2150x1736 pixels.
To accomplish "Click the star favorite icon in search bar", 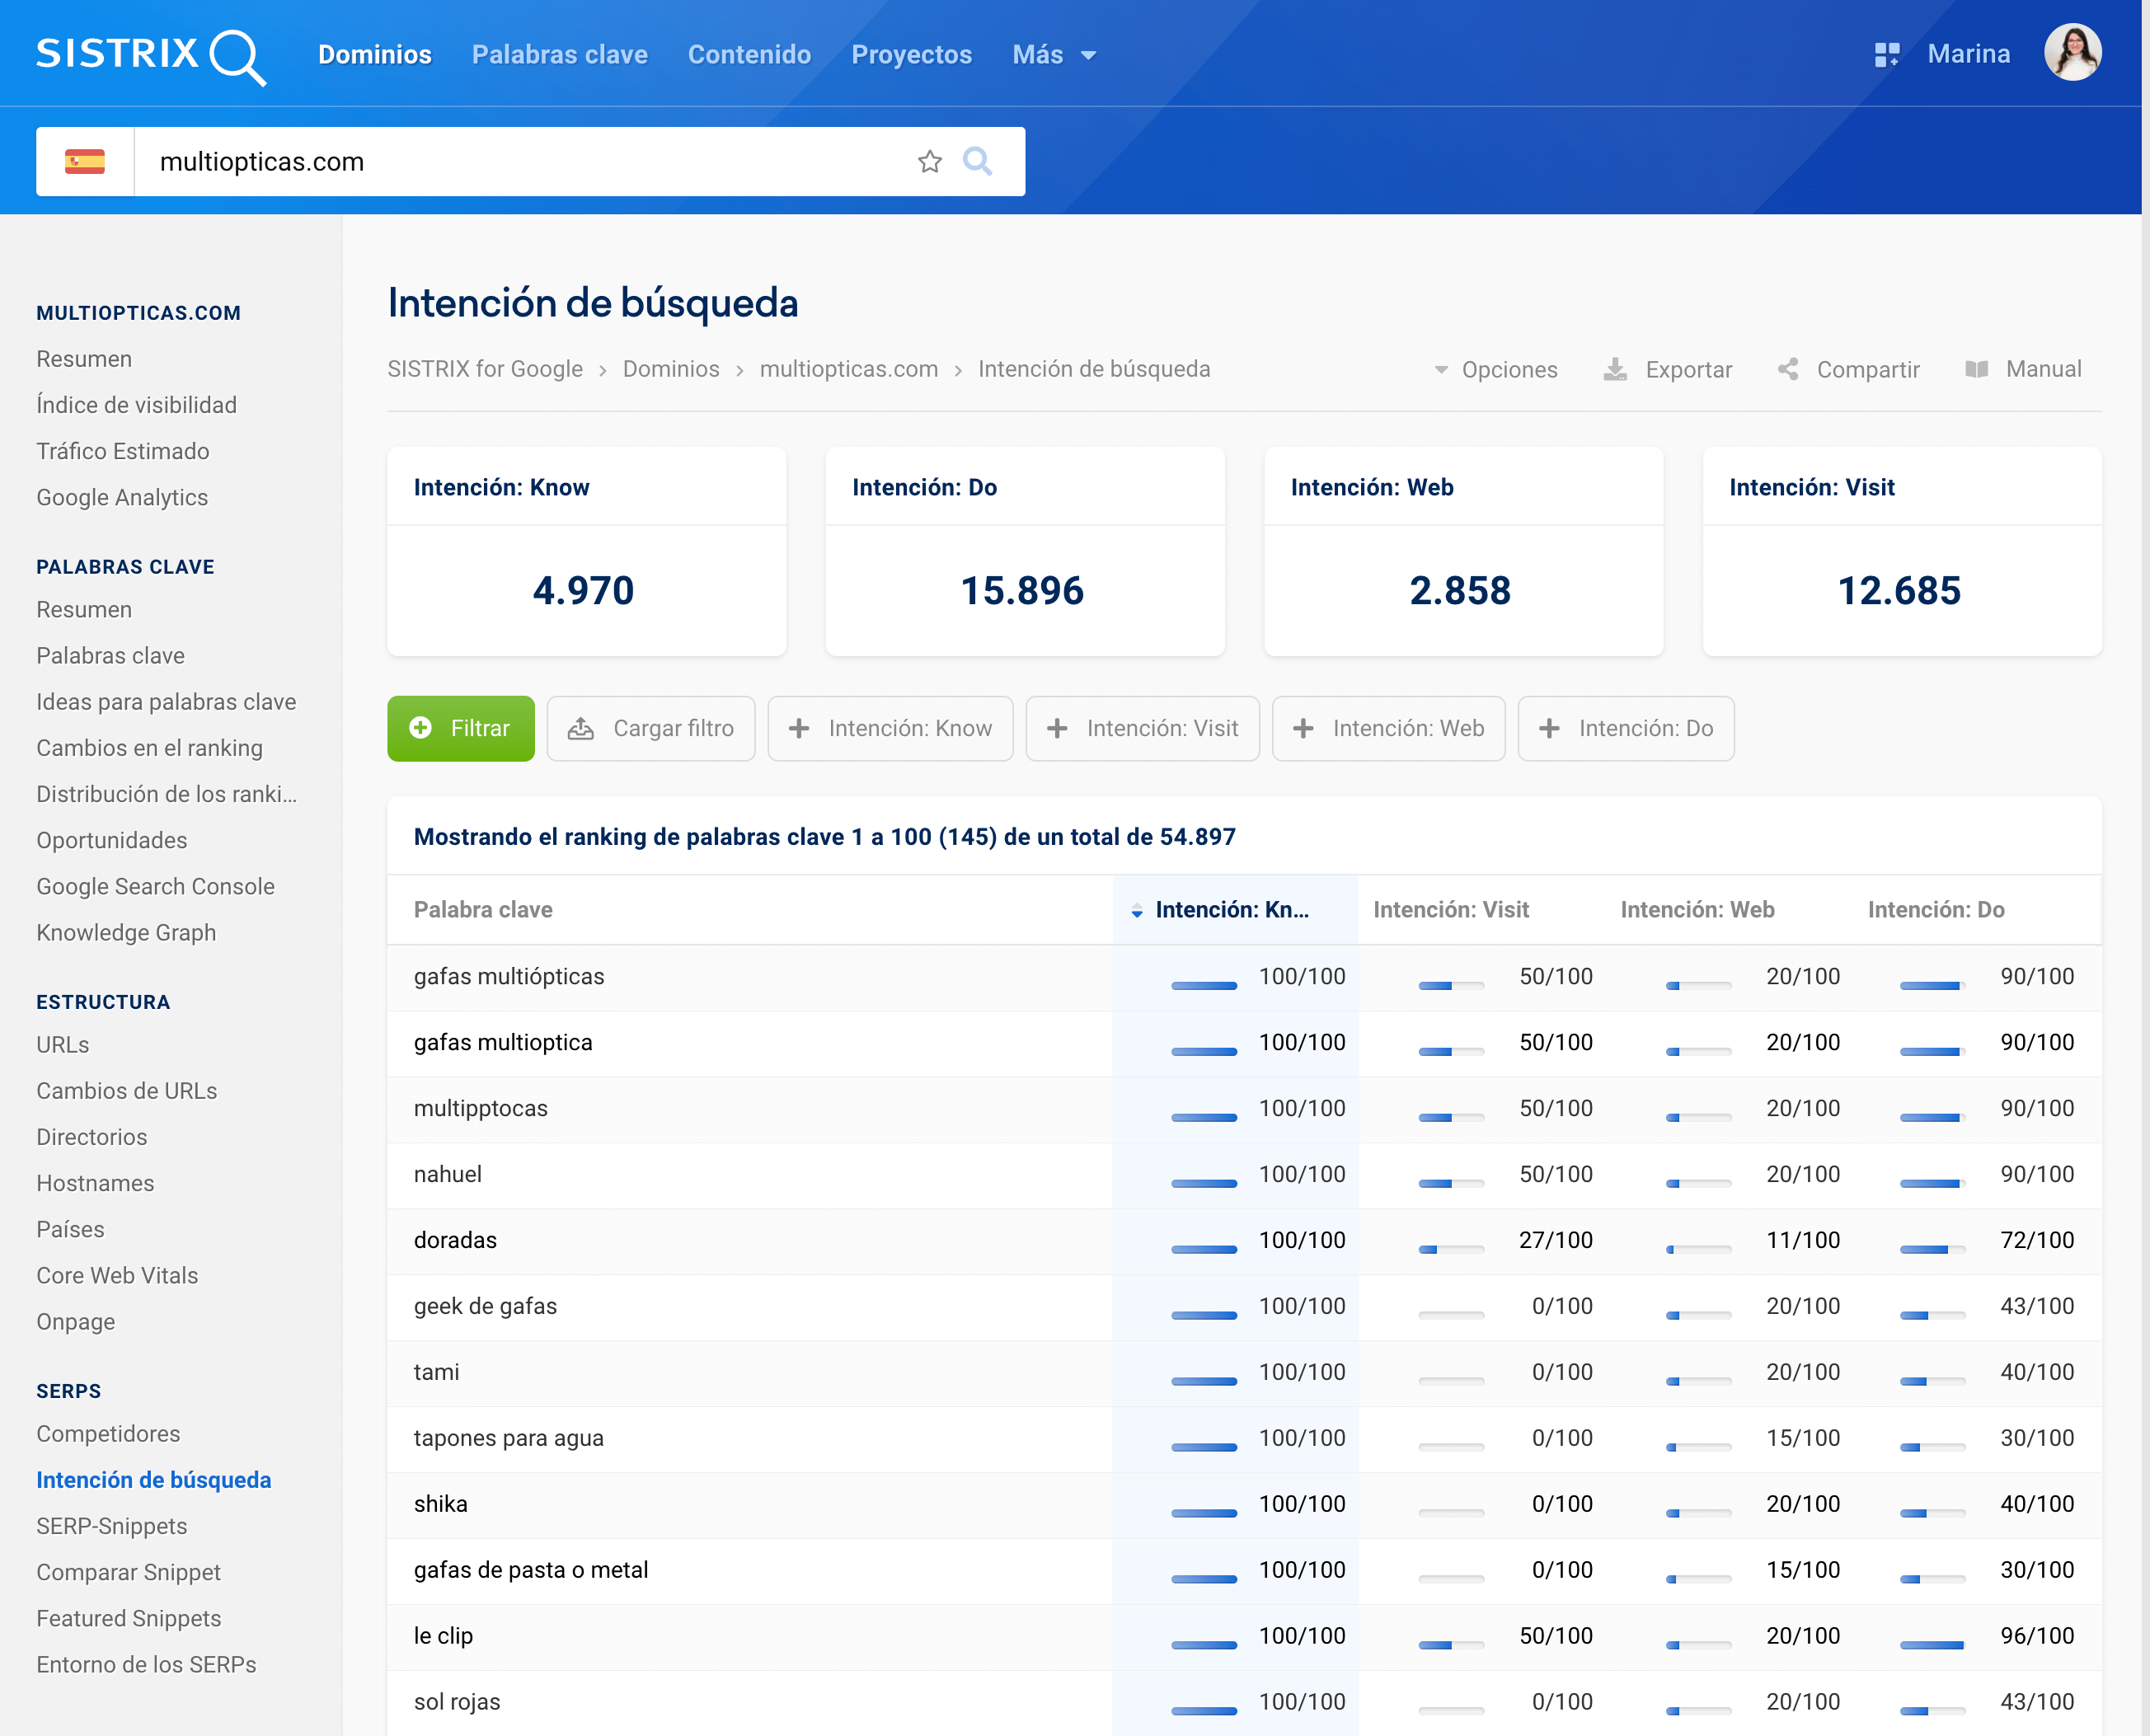I will coord(929,161).
